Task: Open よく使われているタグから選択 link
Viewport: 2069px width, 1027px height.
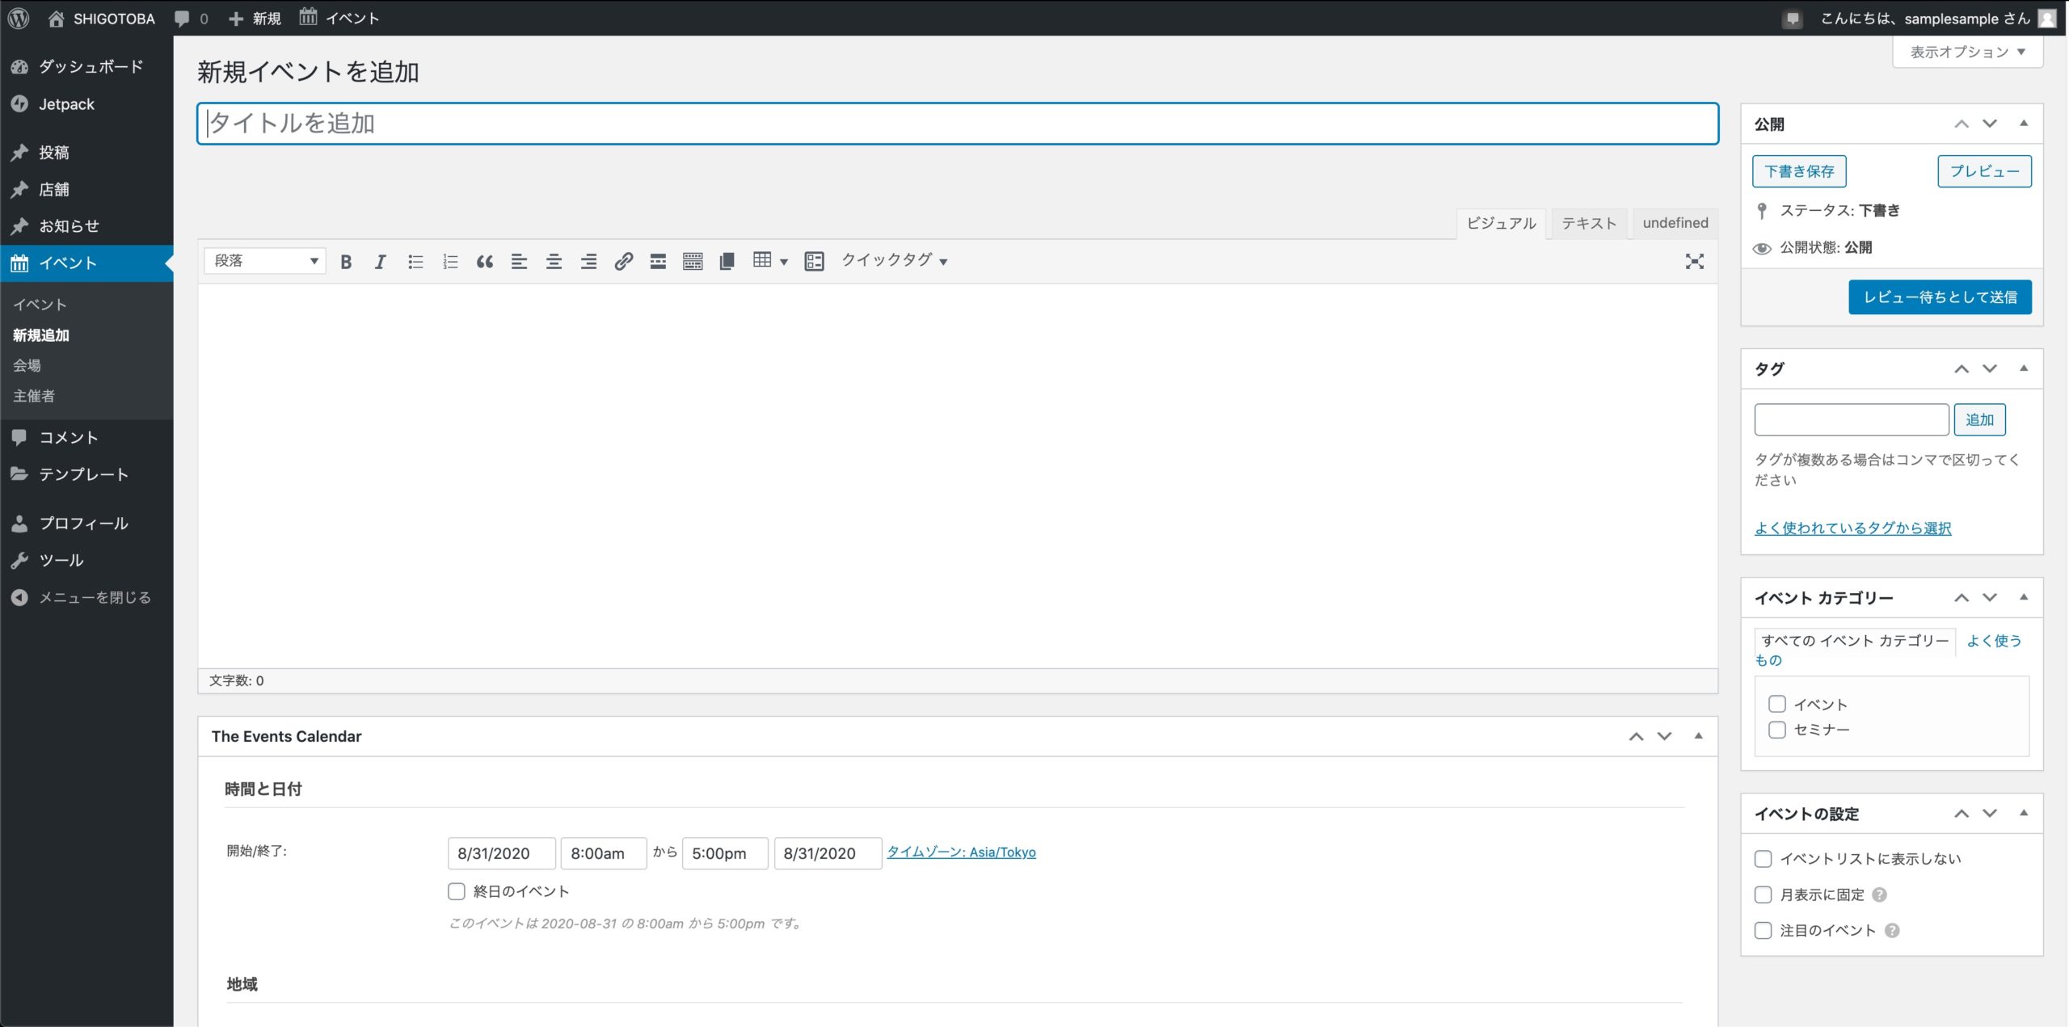Action: pyautogui.click(x=1852, y=528)
